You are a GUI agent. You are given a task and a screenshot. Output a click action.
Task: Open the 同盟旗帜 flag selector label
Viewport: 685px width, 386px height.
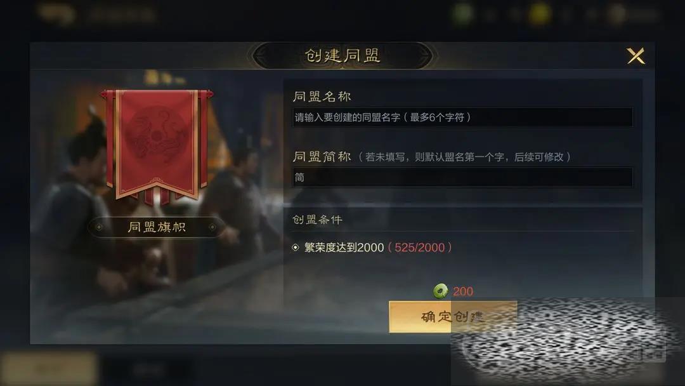tap(157, 227)
